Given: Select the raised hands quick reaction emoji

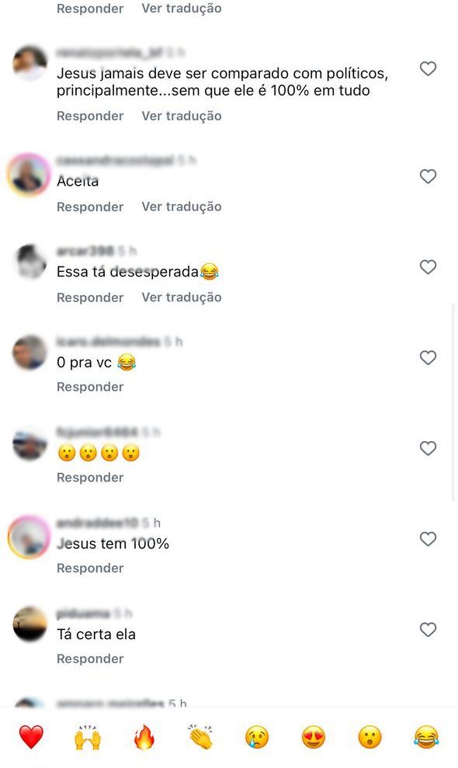Looking at the screenshot, I should (x=87, y=737).
